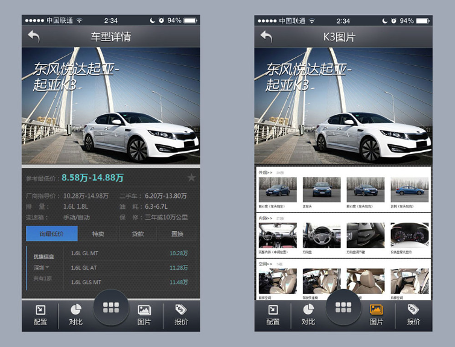Tap 二手车 price 6.20万-13.80万
This screenshot has height=347, width=455.
166,196
